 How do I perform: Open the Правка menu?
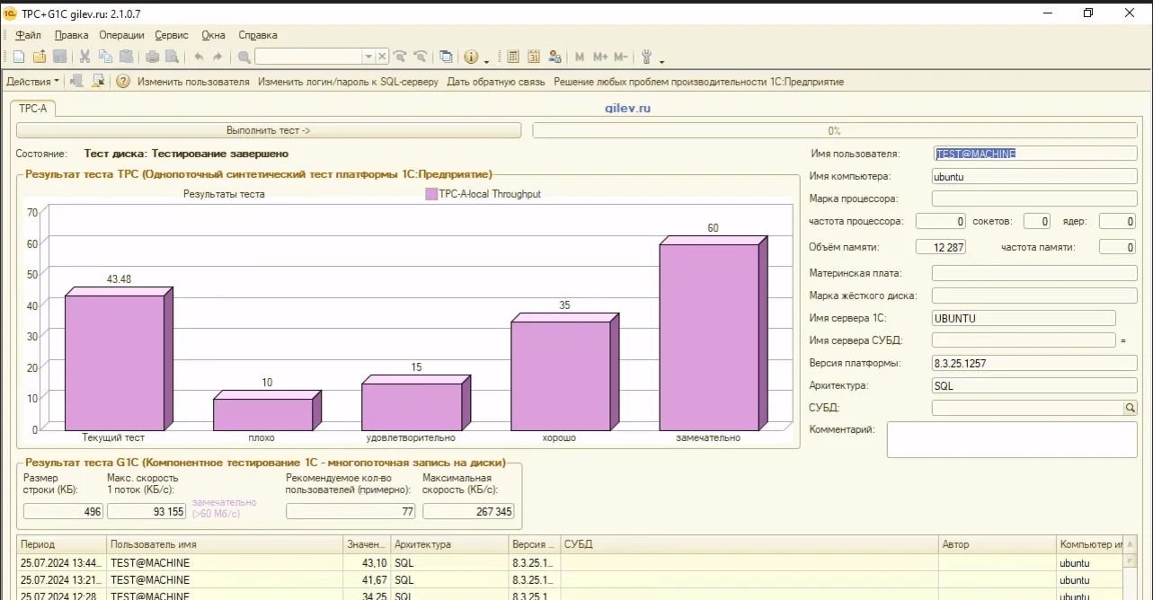coord(71,35)
